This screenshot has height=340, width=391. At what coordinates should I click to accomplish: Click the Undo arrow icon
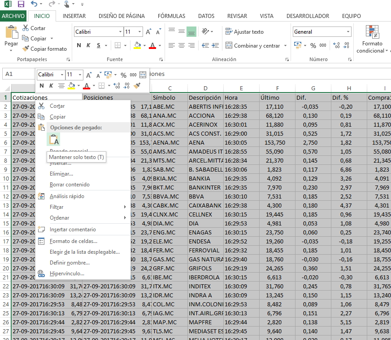tap(34, 4)
